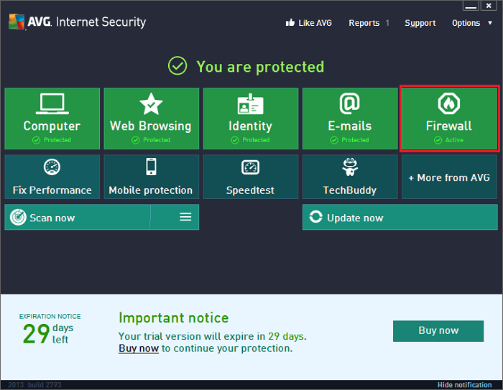Open the Support menu

420,23
